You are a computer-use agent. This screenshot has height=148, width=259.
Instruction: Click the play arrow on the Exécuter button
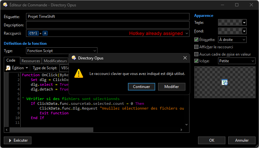[x=9, y=140]
